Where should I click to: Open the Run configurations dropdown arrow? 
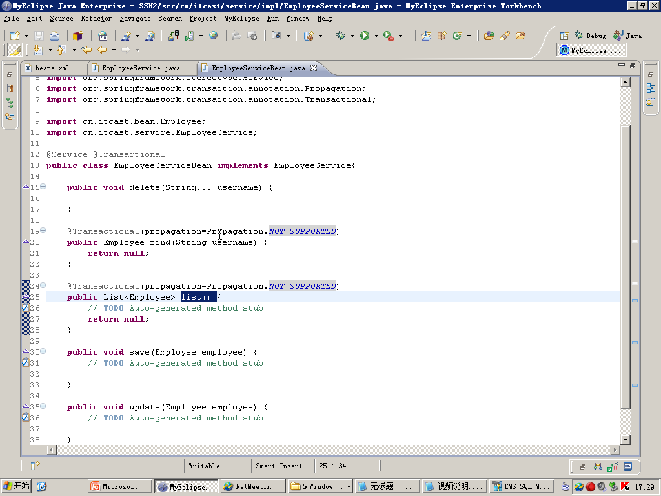[376, 36]
